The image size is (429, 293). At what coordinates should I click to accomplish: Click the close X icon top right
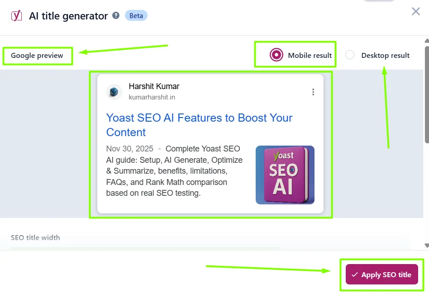(x=415, y=12)
